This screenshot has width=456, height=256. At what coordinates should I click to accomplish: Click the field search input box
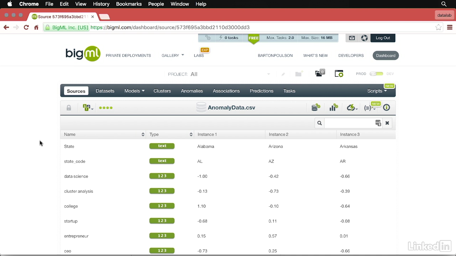[349, 123]
